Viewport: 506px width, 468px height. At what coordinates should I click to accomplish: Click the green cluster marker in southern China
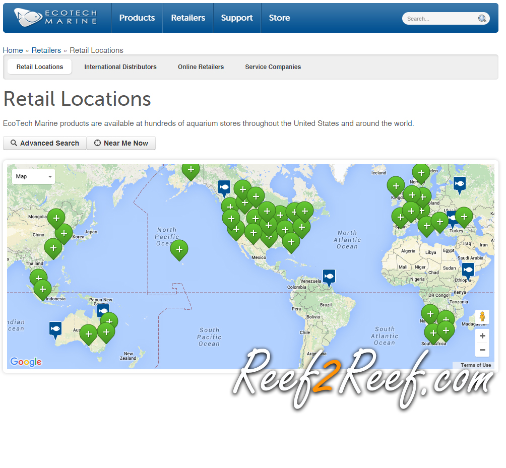53,249
